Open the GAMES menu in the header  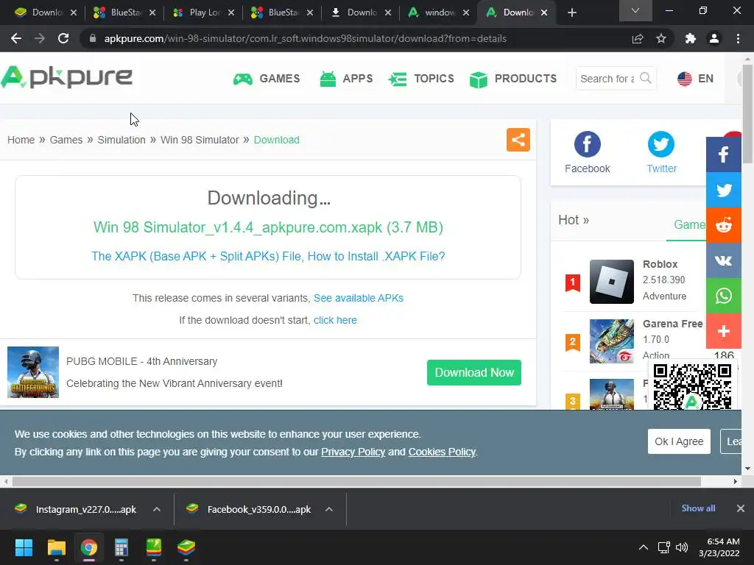(x=267, y=79)
